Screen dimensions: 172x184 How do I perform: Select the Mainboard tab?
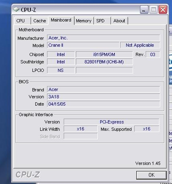tap(61, 20)
